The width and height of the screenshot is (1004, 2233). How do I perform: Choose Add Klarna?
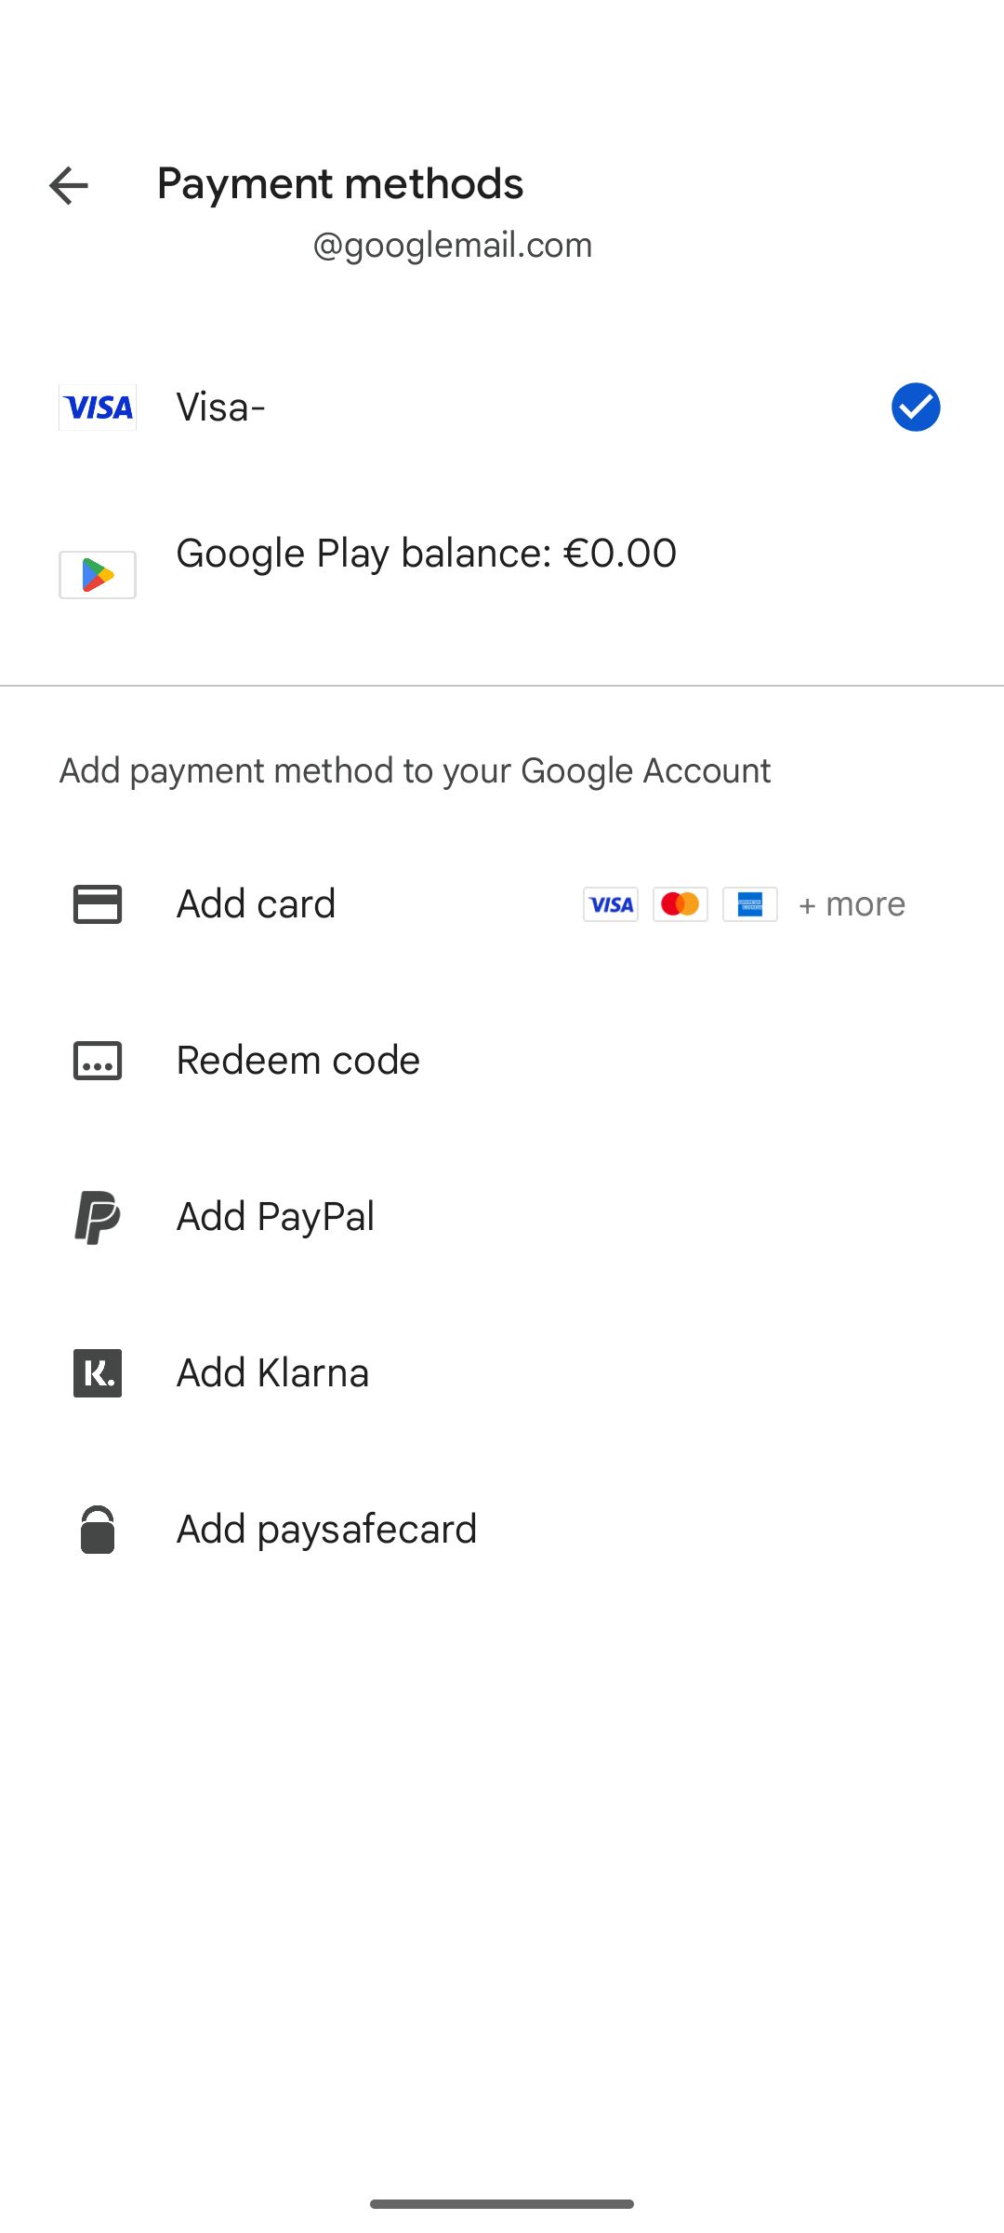pos(273,1373)
